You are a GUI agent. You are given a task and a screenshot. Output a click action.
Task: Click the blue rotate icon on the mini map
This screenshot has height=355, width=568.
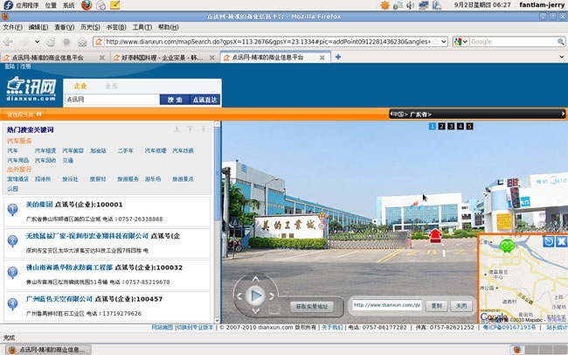pos(549,241)
